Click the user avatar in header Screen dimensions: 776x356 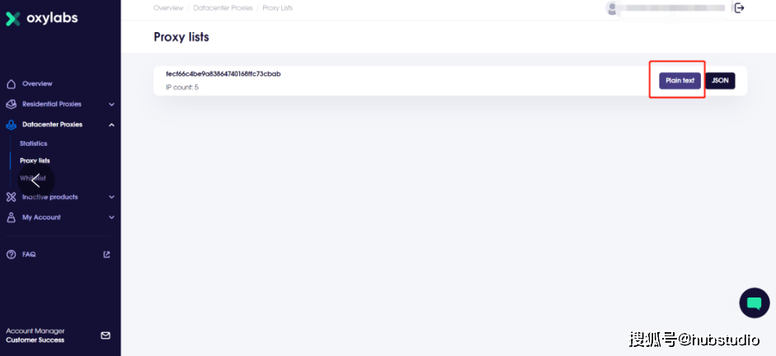[x=612, y=8]
